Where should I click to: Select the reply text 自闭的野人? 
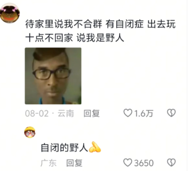coord(65,148)
